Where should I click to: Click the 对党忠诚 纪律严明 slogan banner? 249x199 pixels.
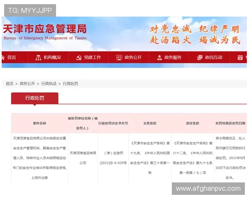tap(195, 34)
